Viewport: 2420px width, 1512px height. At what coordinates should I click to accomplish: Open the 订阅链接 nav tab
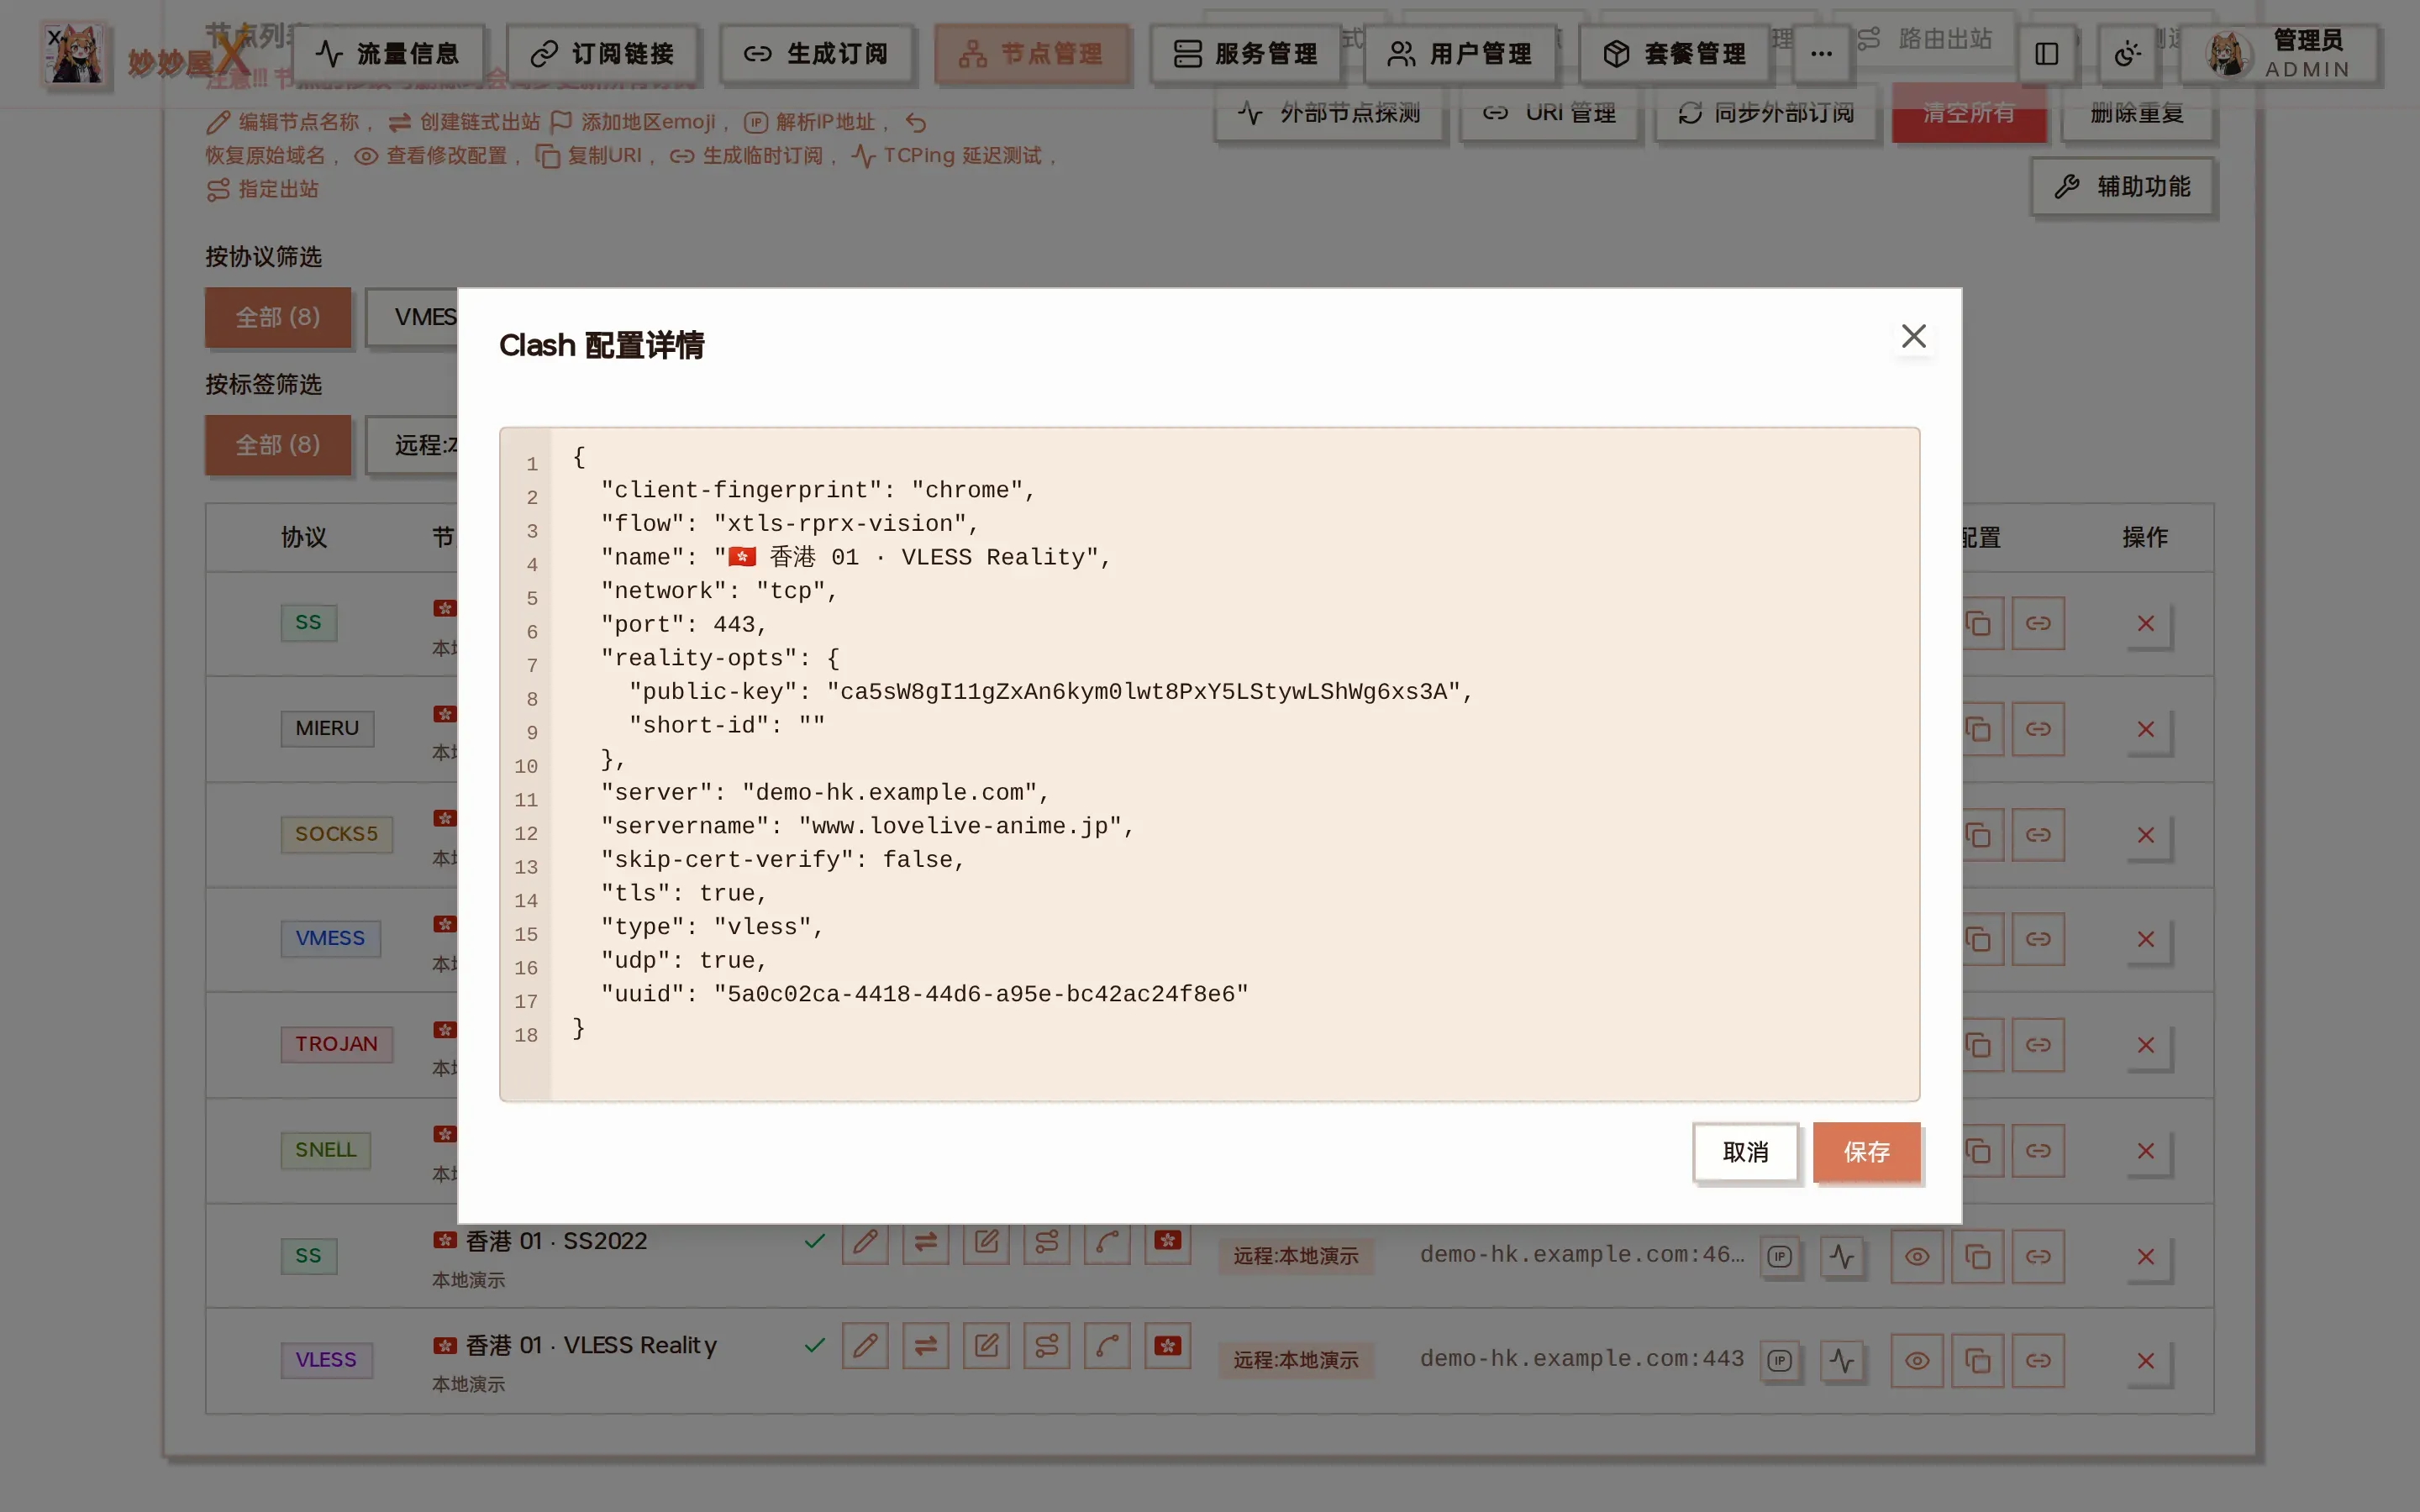click(602, 53)
